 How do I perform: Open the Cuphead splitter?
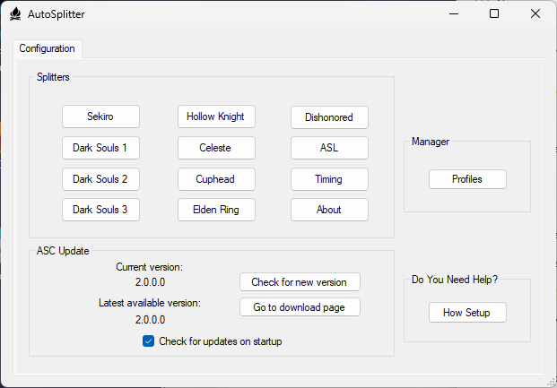pos(216,179)
